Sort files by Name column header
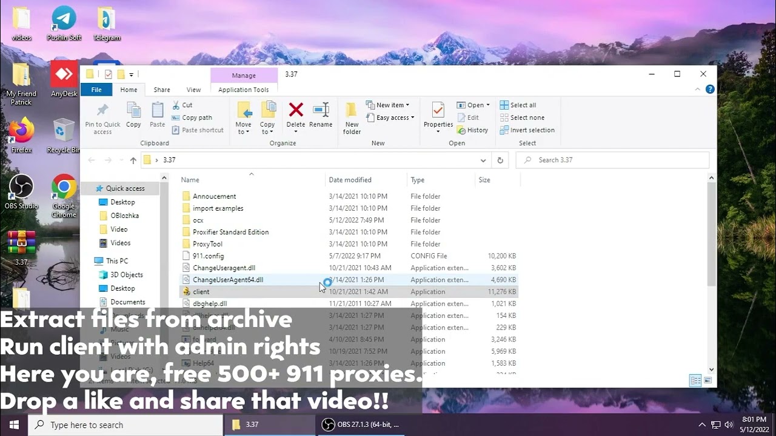776x436 pixels. (x=252, y=180)
